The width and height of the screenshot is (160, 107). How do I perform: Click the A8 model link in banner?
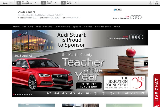click(x=88, y=93)
